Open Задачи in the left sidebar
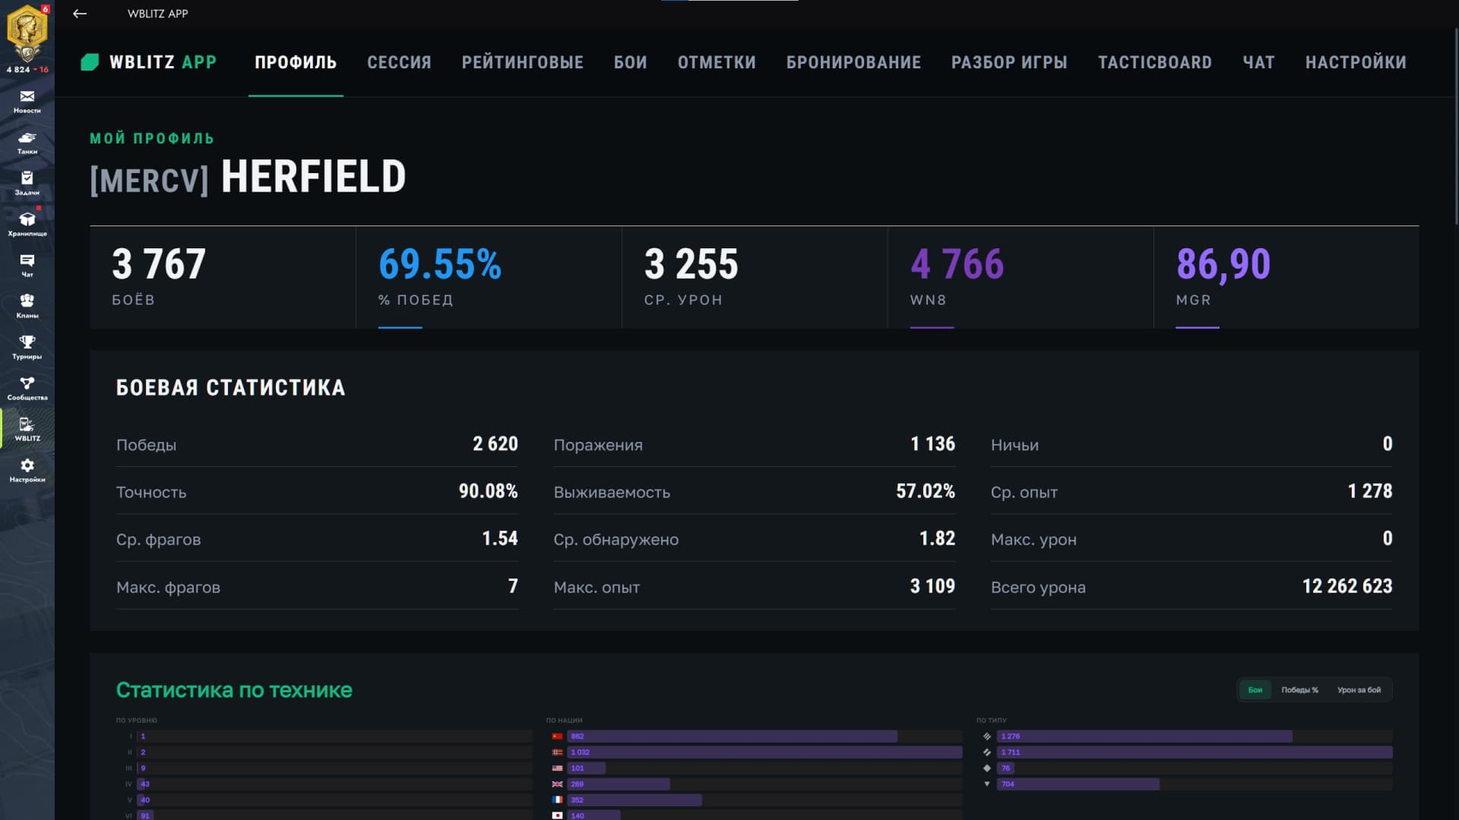 (27, 183)
